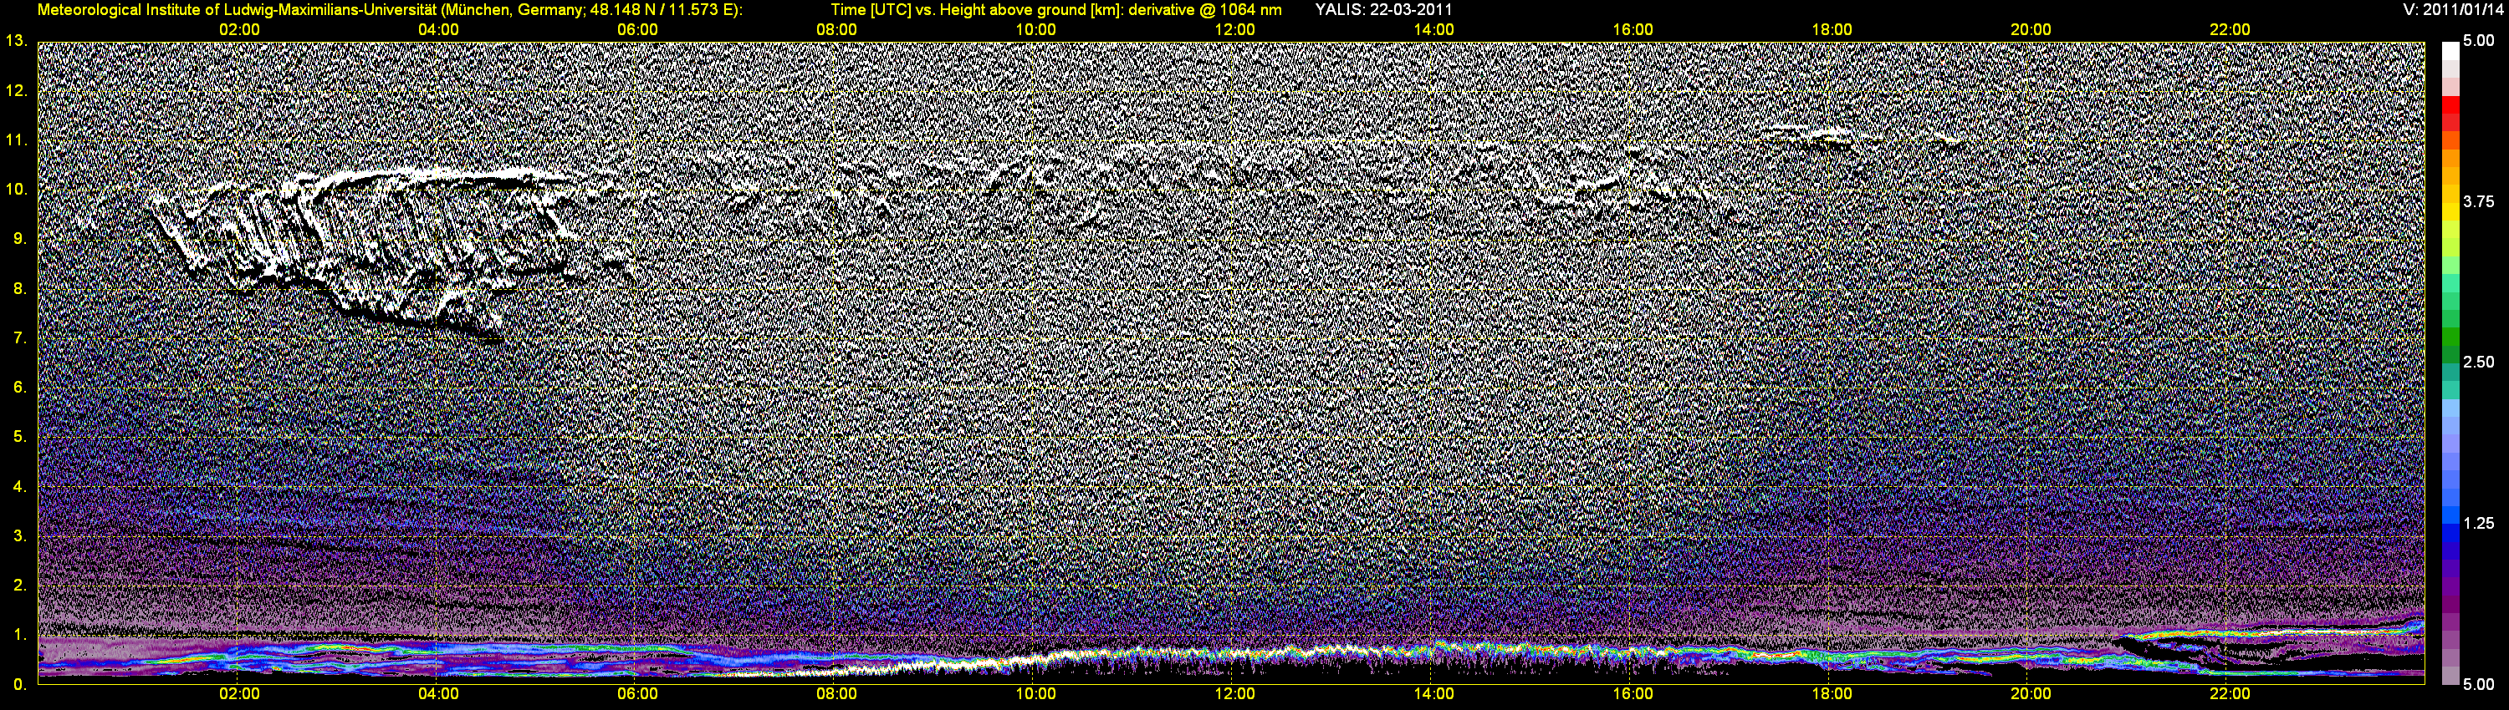
Task: Click 20:00 on the lower time axis
Action: (2031, 693)
